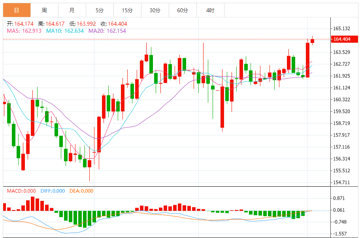Click the 0.061 MACD axis label
The width and height of the screenshot is (360, 238).
coord(339,210)
